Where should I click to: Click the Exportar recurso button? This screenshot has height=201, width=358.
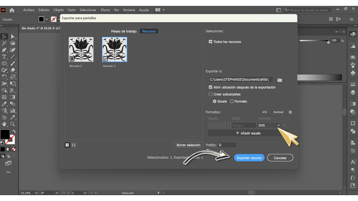[x=249, y=158]
